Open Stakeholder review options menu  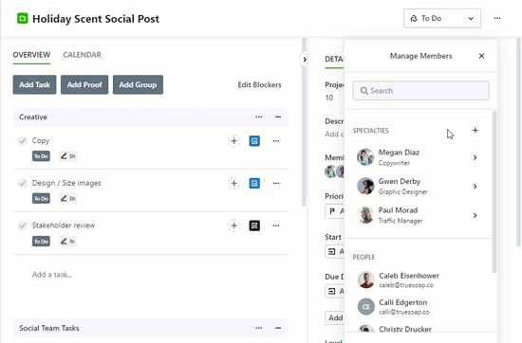point(276,226)
